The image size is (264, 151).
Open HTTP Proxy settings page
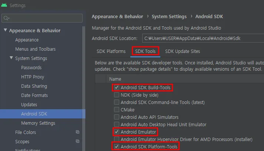click(33, 77)
